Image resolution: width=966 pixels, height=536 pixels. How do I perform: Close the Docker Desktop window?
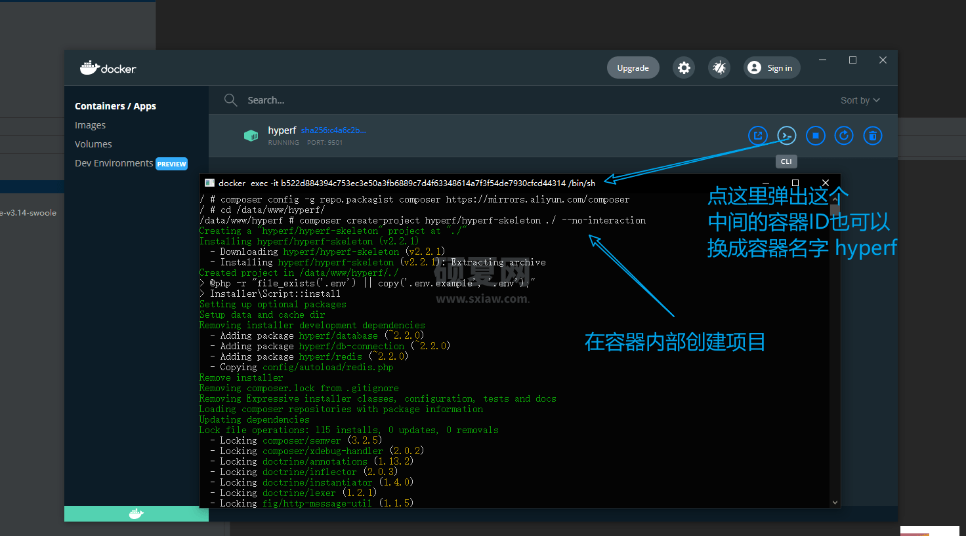(883, 60)
